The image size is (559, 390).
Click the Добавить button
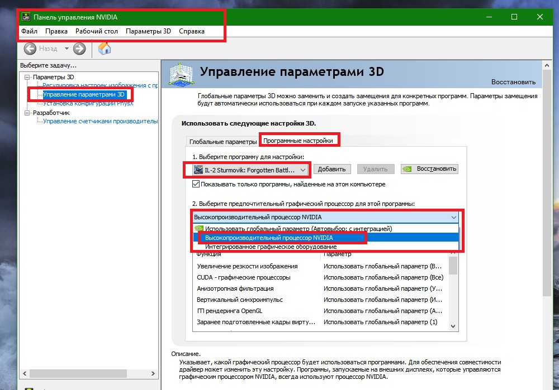pyautogui.click(x=331, y=169)
